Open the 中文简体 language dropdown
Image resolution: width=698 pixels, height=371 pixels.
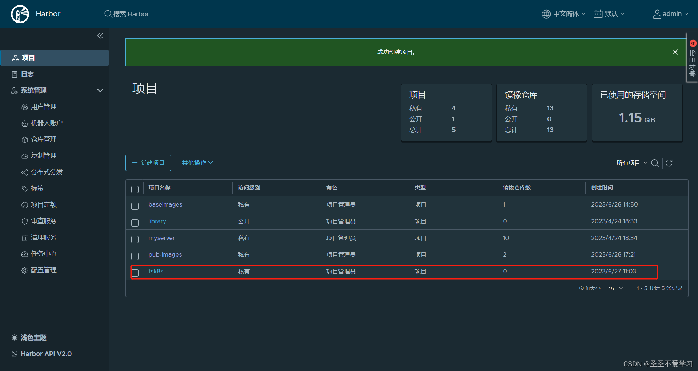pyautogui.click(x=563, y=14)
